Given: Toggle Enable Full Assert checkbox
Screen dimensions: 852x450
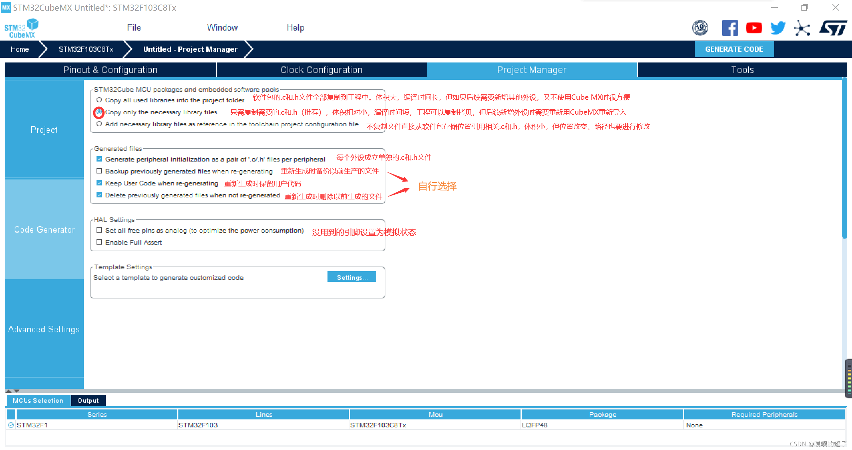Looking at the screenshot, I should (99, 242).
